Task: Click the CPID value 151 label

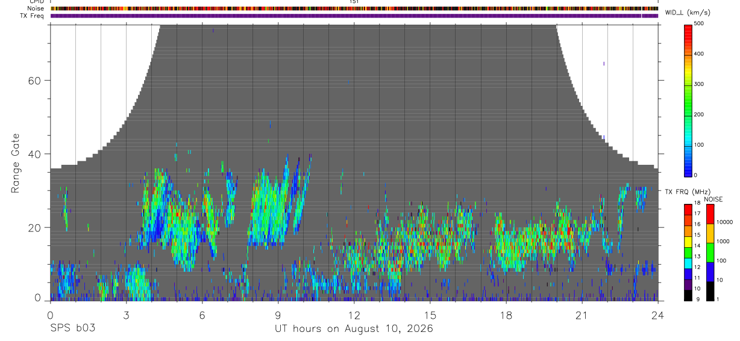Action: [354, 2]
